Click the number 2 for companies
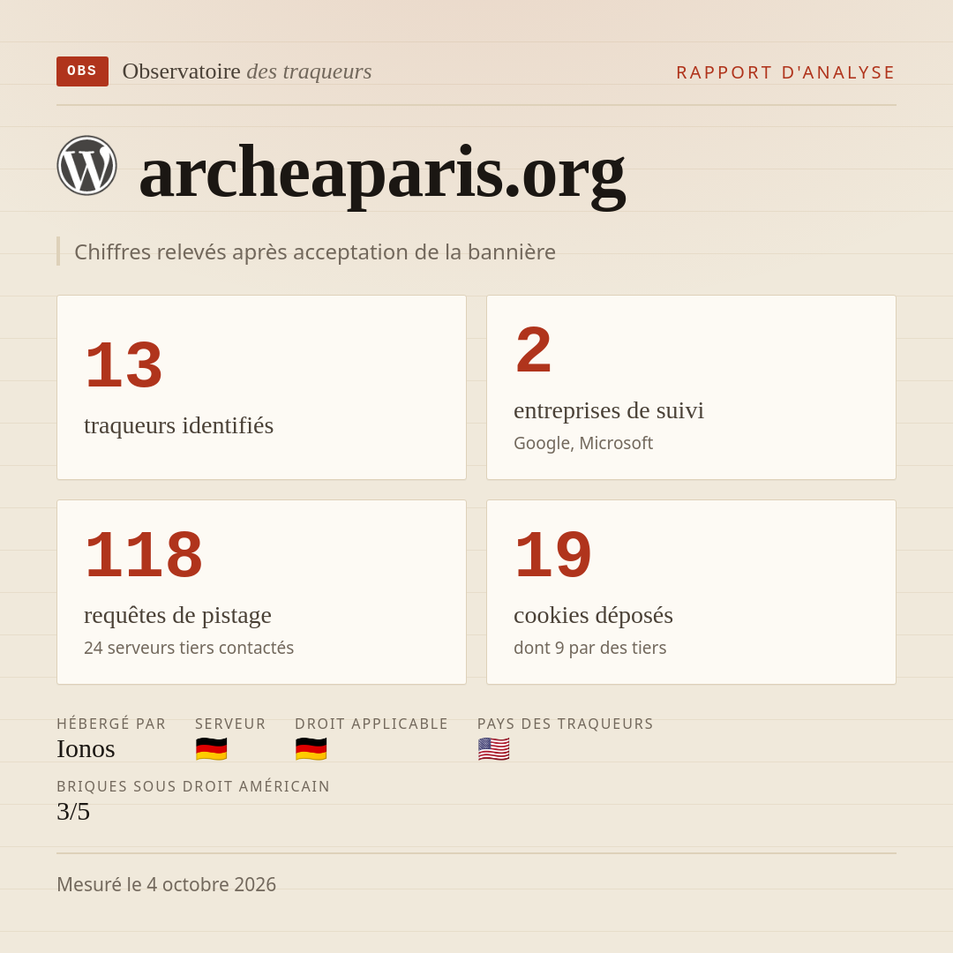This screenshot has width=953, height=953. tap(534, 350)
